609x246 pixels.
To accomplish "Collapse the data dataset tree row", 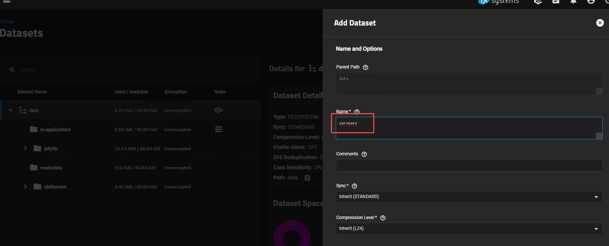I will (x=10, y=110).
